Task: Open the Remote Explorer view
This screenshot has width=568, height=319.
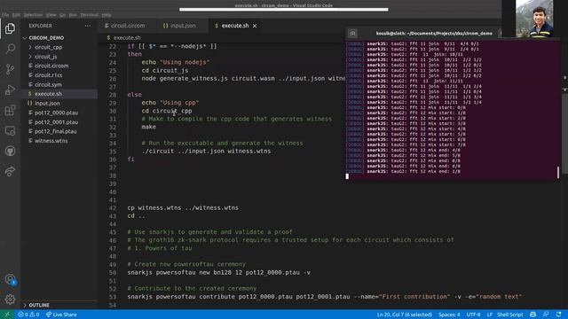Action: click(x=10, y=130)
